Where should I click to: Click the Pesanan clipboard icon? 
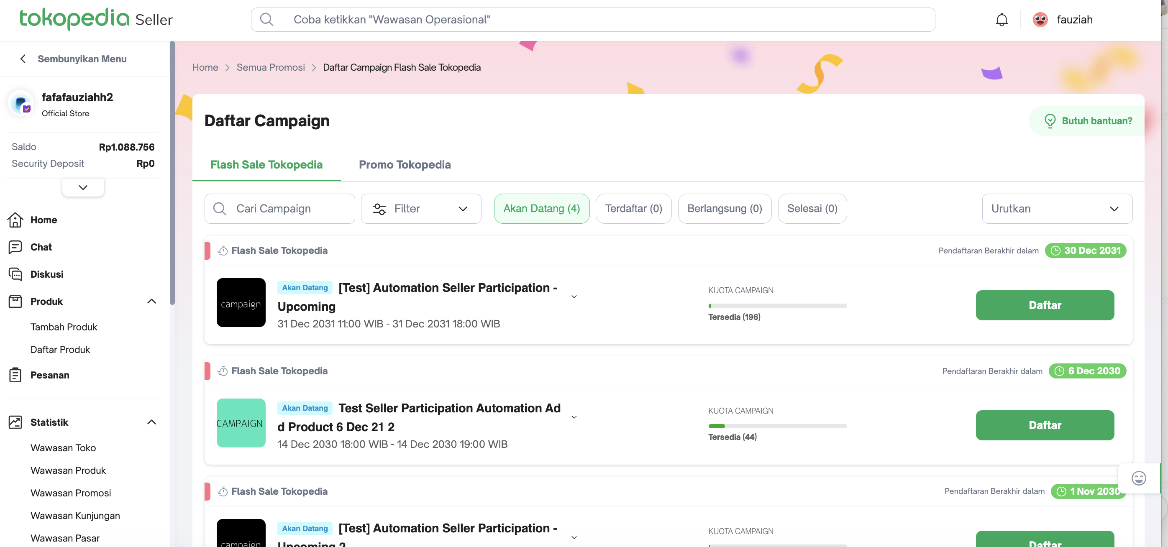pyautogui.click(x=15, y=375)
